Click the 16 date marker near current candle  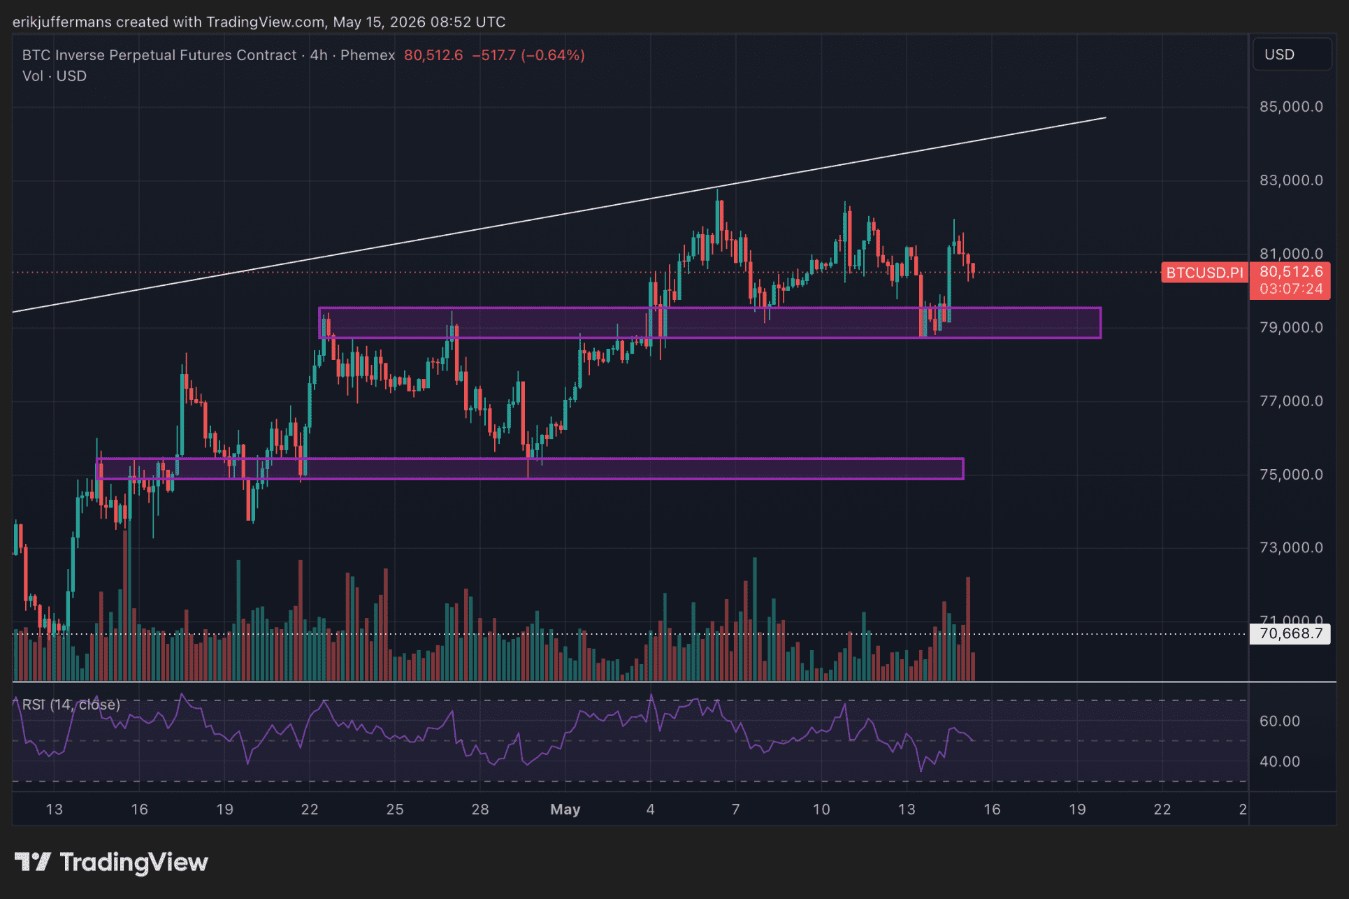[992, 810]
